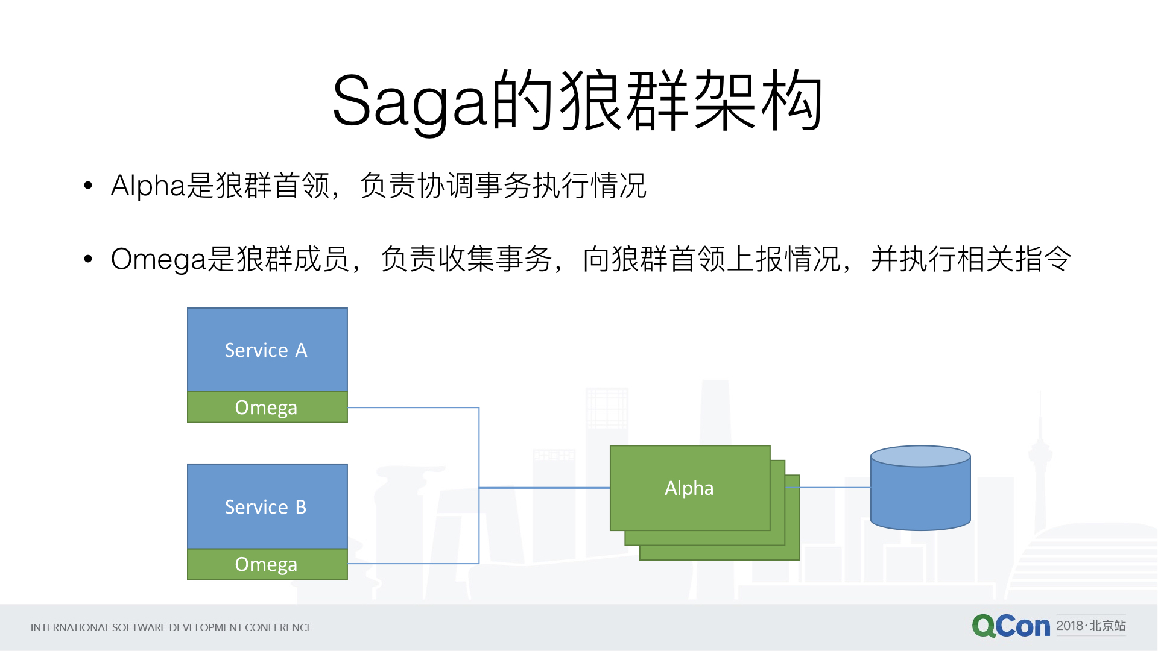Click the blue Service B box

coord(267,506)
